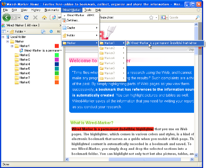Click the Firefox logo in title bar
Screen dimensions: 206x168
pos(4,4)
